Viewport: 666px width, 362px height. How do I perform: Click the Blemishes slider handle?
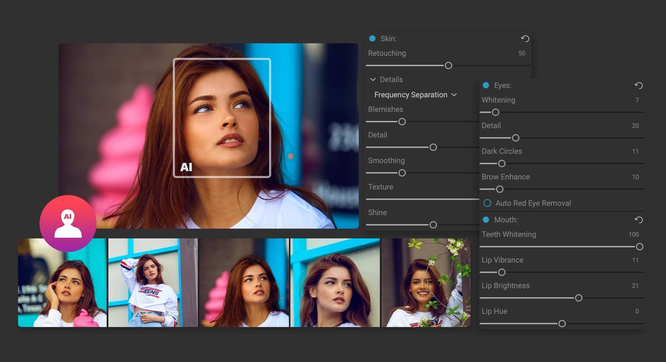pos(402,122)
